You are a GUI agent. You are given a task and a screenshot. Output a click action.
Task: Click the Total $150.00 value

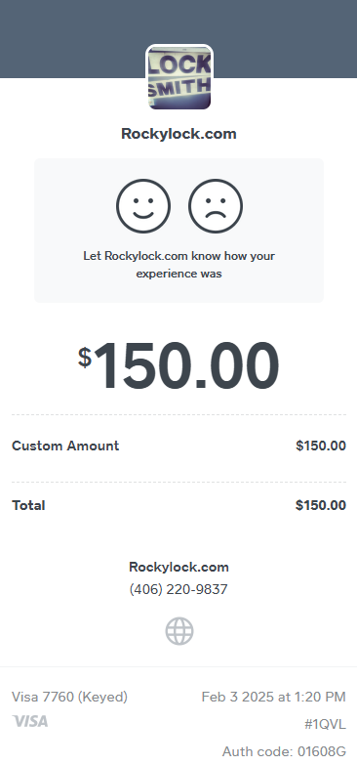[x=321, y=505]
